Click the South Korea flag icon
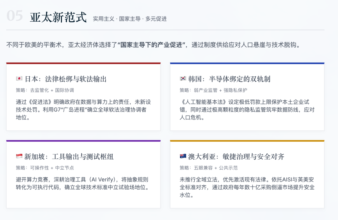This screenshot has height=220, width=338. [183, 79]
